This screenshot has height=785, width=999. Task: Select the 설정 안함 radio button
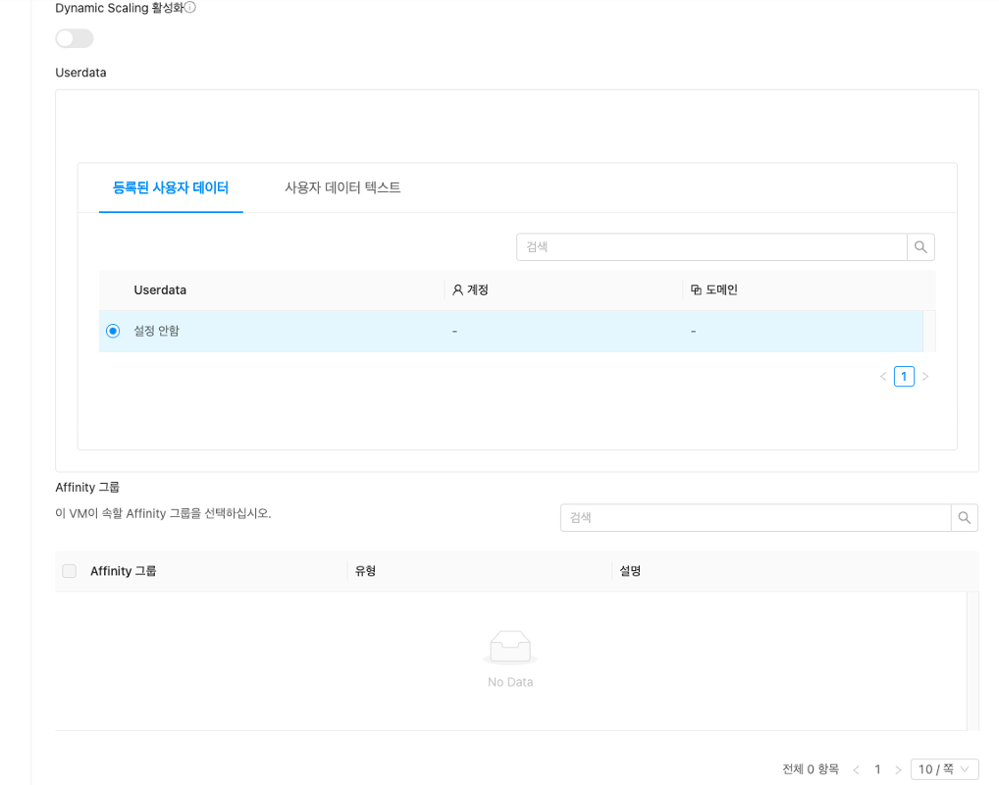tap(113, 332)
